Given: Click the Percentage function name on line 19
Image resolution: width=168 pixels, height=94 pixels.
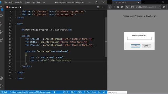Looking at the screenshot, I should [x=43, y=51].
